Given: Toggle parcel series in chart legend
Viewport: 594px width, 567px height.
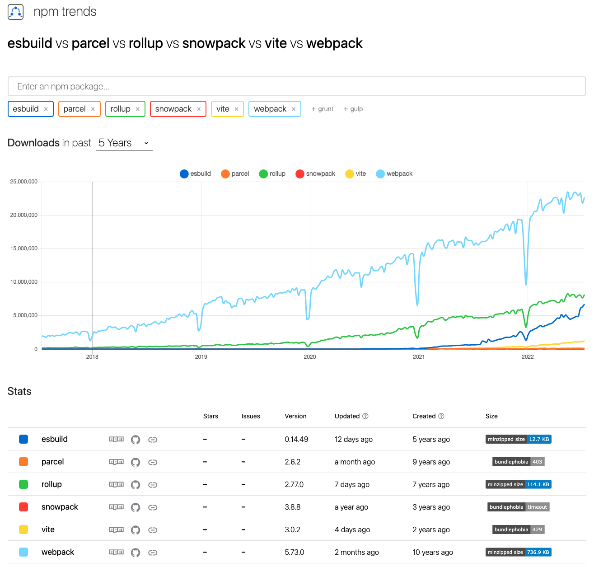Looking at the screenshot, I should (x=235, y=174).
